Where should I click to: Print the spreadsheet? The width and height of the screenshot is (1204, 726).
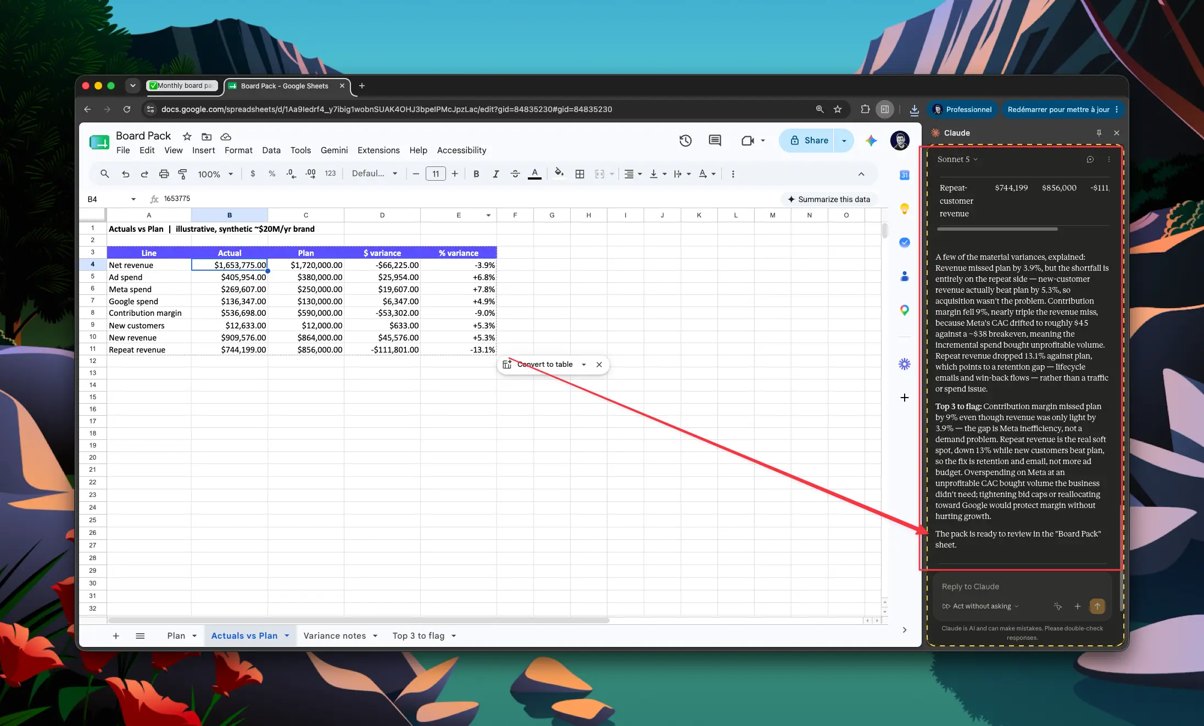click(164, 174)
